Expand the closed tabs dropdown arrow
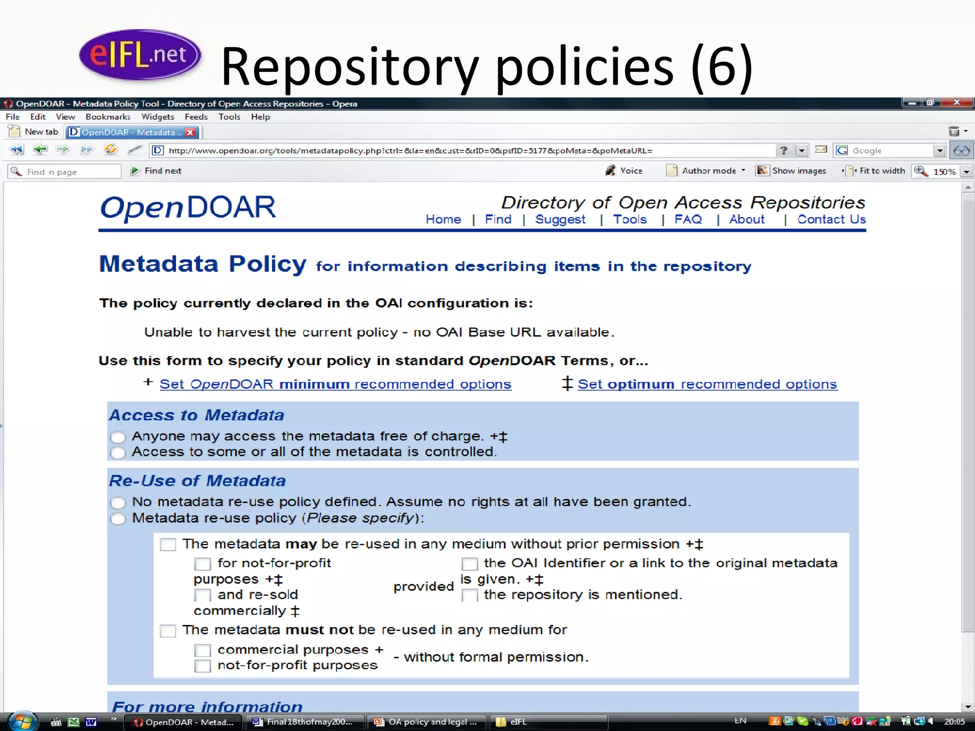975x731 pixels. 966,131
